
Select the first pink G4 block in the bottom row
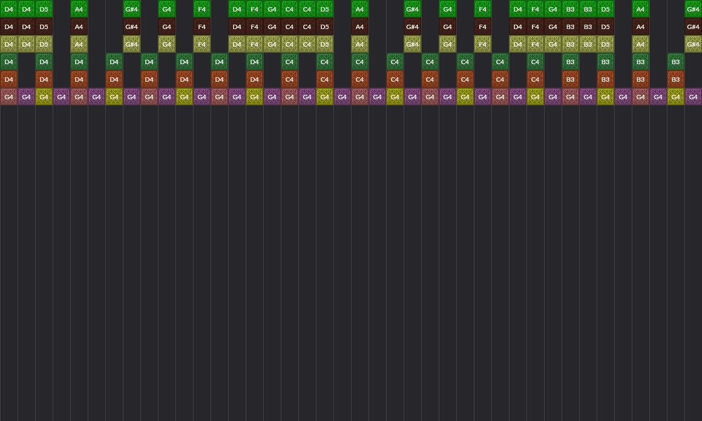[x=9, y=97]
